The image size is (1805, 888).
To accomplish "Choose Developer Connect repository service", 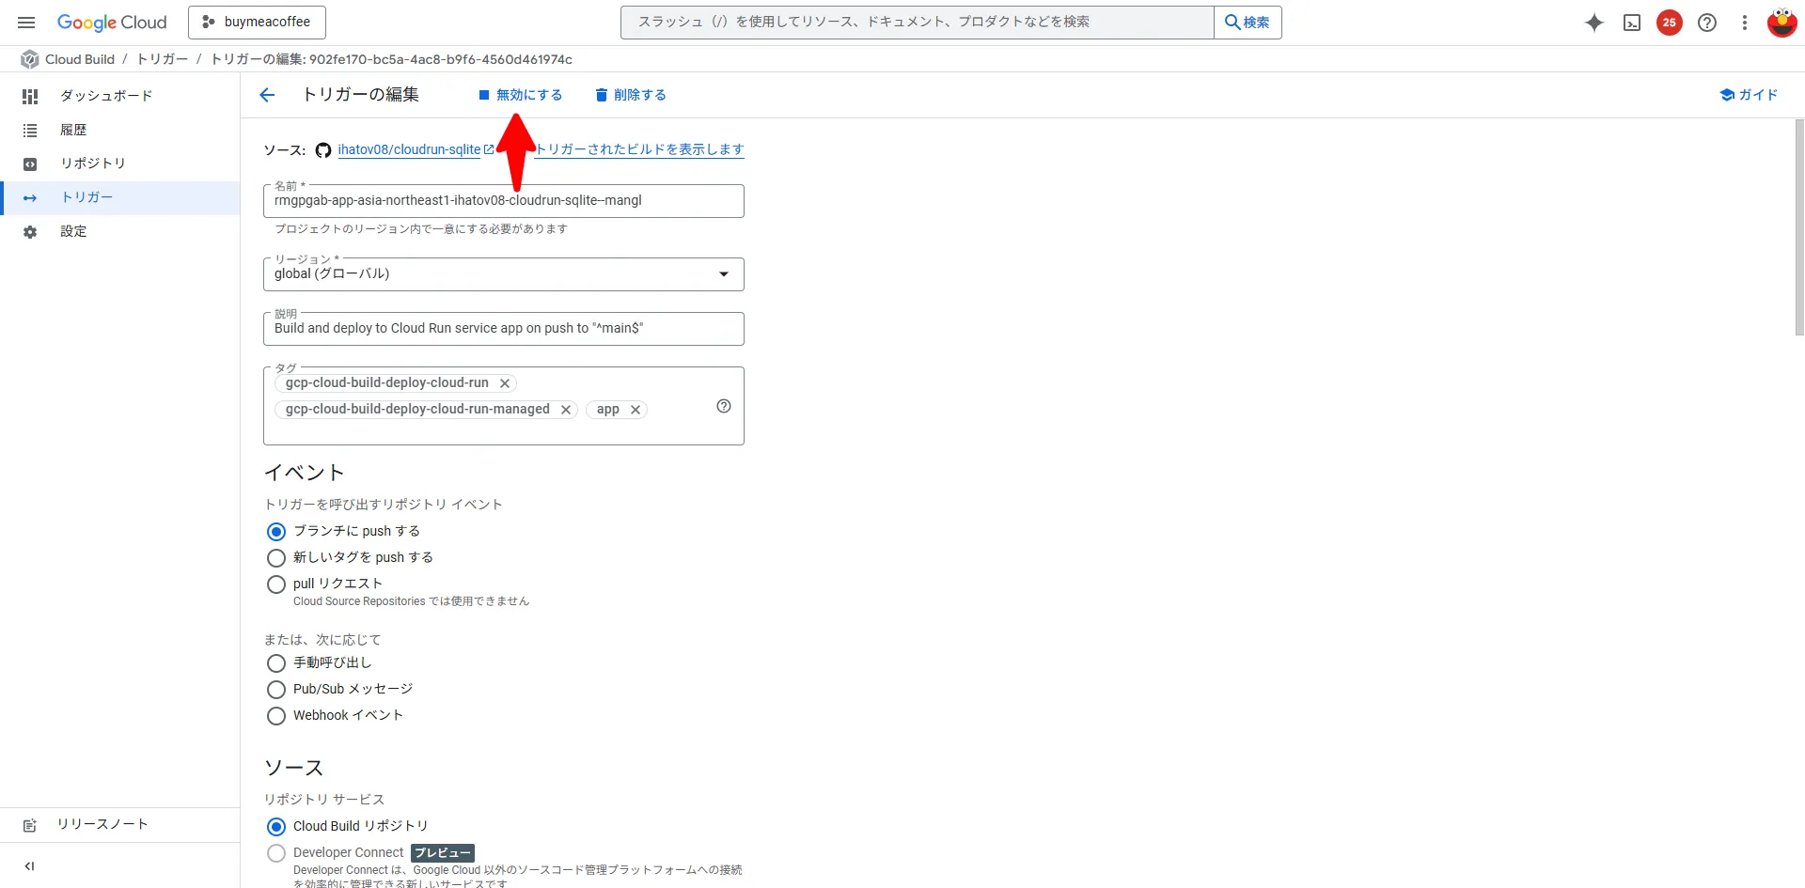I will tap(275, 852).
